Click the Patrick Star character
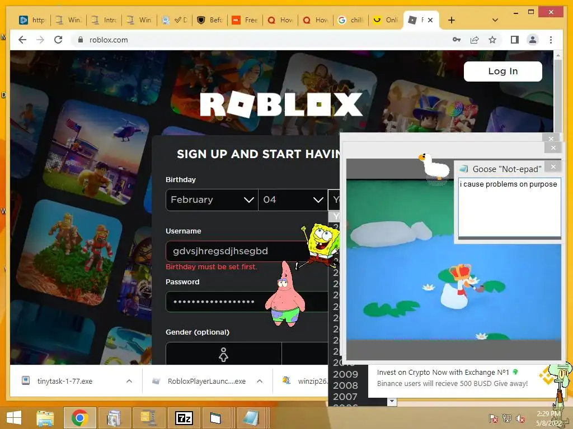This screenshot has width=573, height=429. point(285,295)
